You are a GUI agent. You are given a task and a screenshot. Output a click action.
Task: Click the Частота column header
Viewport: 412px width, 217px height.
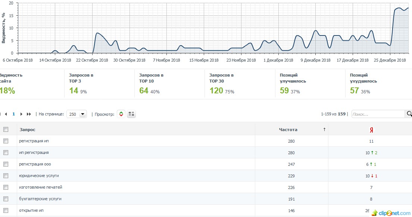288,130
